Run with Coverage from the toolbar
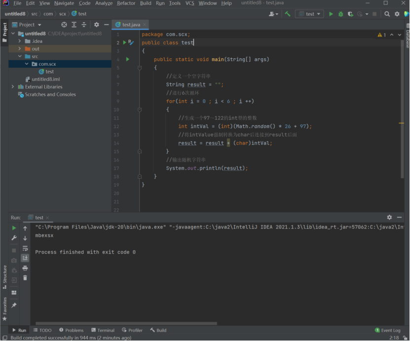This screenshot has width=410, height=341. click(351, 14)
